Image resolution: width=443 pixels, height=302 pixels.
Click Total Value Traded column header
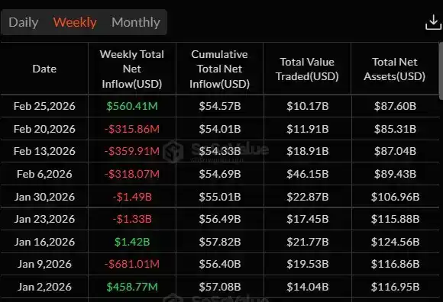point(307,69)
